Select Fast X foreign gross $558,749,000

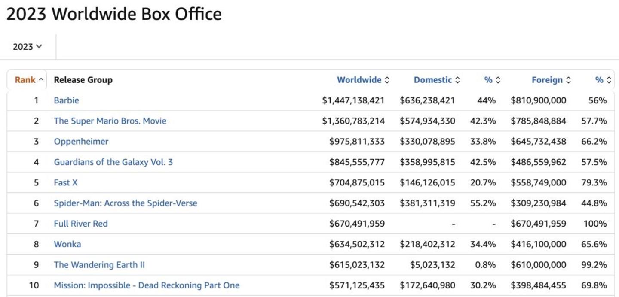pyautogui.click(x=539, y=183)
